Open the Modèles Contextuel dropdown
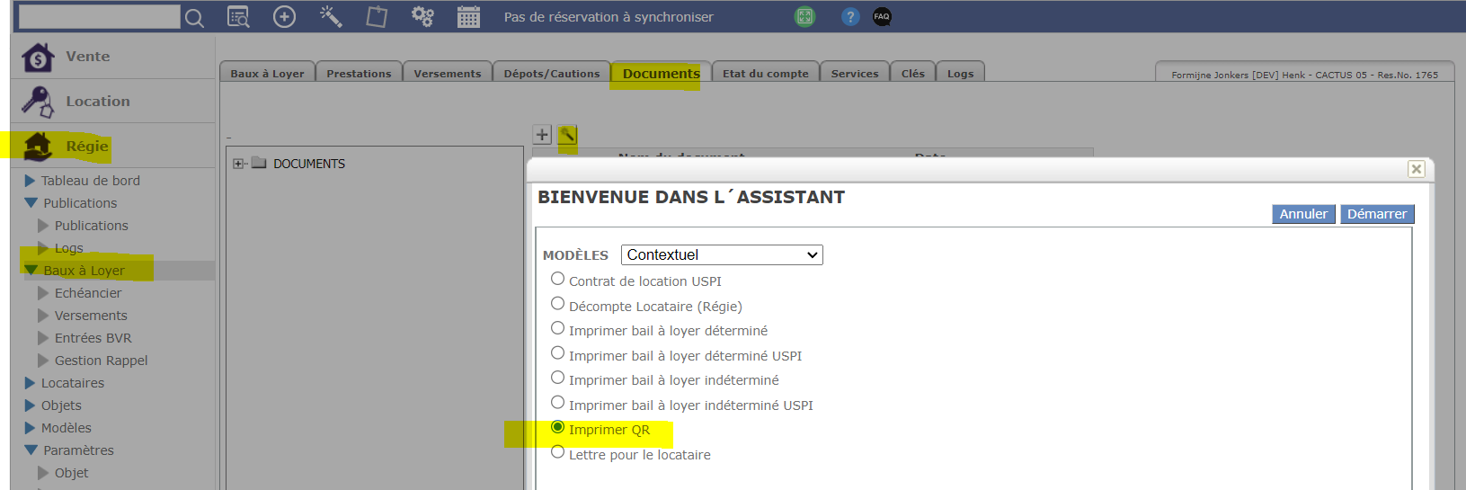This screenshot has height=490, width=1466. click(722, 255)
